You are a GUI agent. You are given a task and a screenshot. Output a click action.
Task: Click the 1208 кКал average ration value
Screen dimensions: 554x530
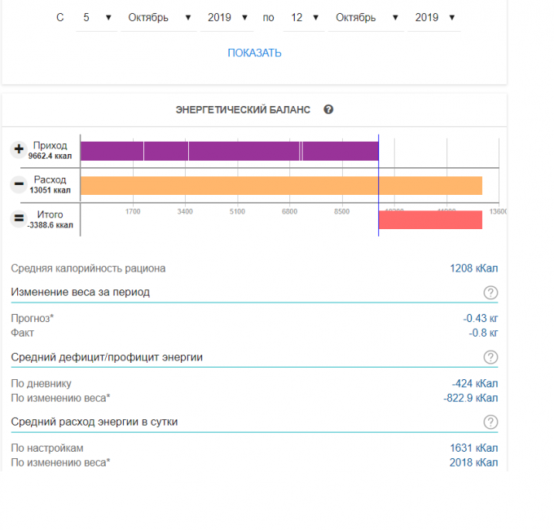[473, 268]
